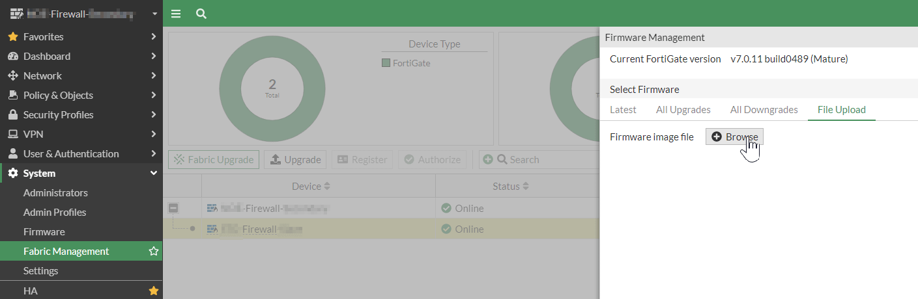Open the firewall hostname dropdown

tap(154, 14)
